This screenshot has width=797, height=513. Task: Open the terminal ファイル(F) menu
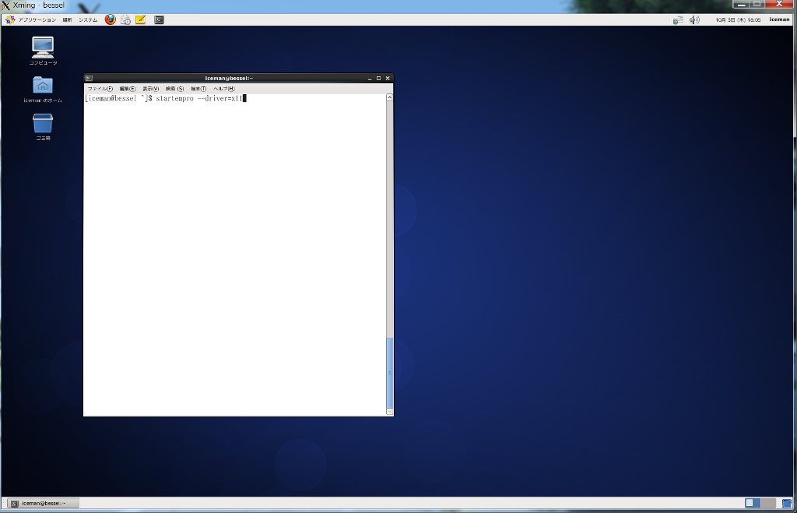click(x=100, y=89)
